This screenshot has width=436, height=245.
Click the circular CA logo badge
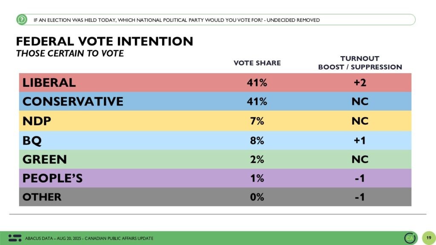pos(410,238)
